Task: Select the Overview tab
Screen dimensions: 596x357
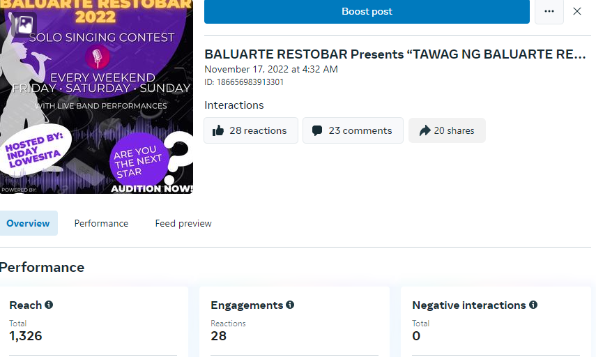Action: [x=28, y=223]
